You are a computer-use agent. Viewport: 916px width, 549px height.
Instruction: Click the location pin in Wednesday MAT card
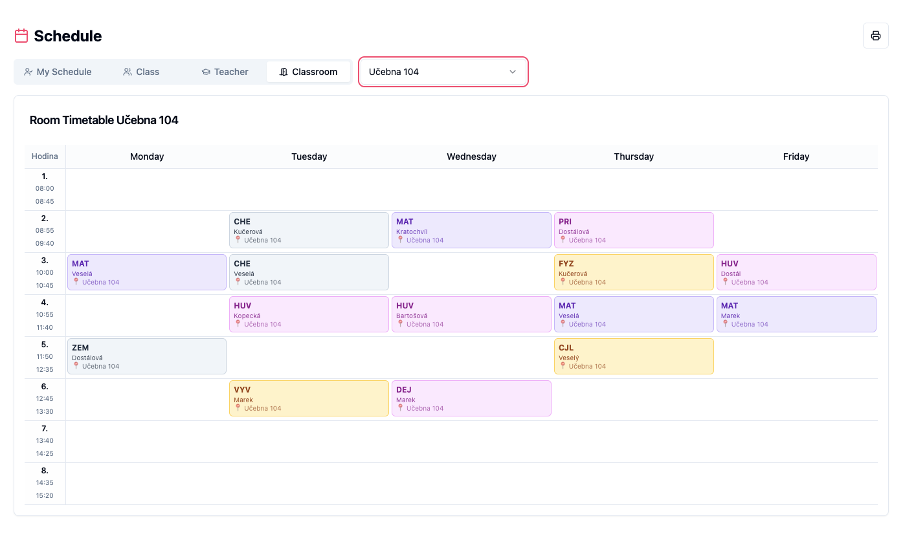pyautogui.click(x=400, y=240)
